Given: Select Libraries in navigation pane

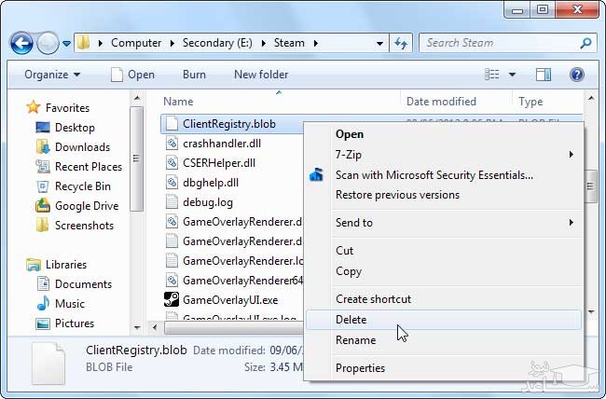Looking at the screenshot, I should (57, 265).
